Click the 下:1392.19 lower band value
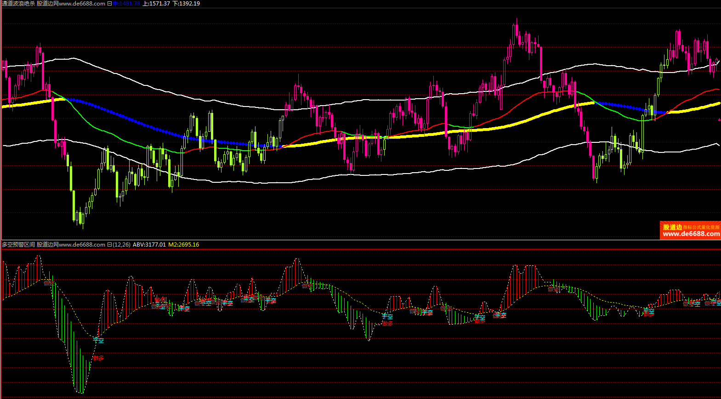The image size is (721, 399). click(x=186, y=3)
